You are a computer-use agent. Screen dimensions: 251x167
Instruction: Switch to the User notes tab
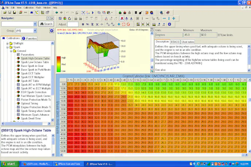188,42
